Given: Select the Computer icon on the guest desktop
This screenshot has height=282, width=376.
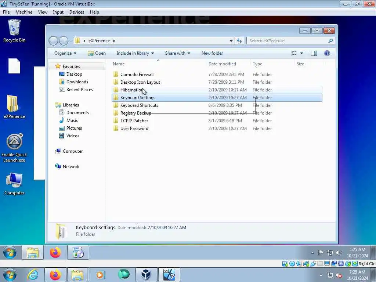Looking at the screenshot, I should coord(14,184).
